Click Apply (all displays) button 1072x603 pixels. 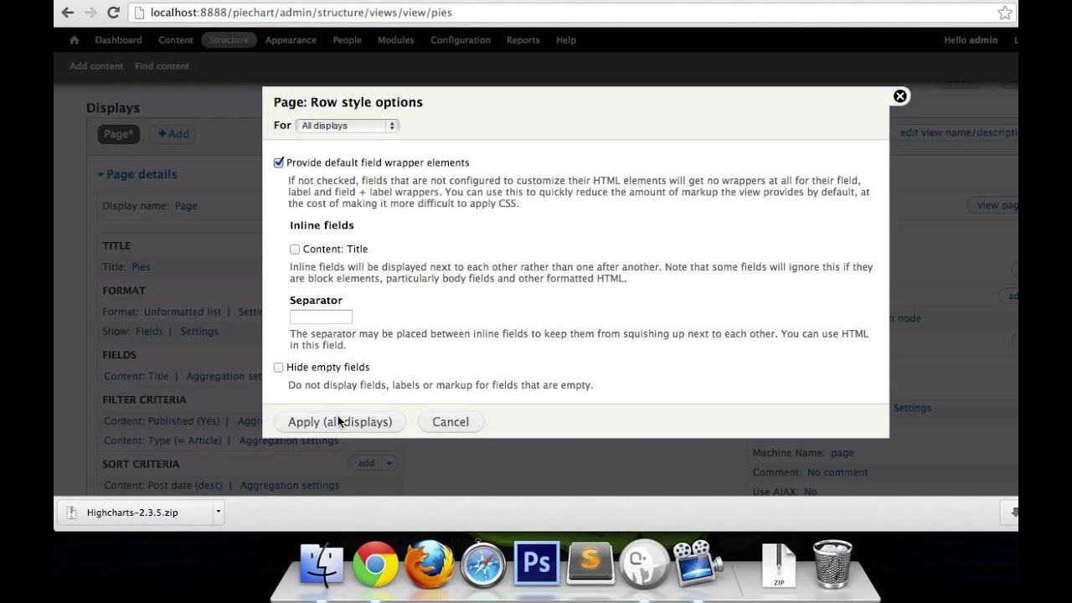point(340,422)
